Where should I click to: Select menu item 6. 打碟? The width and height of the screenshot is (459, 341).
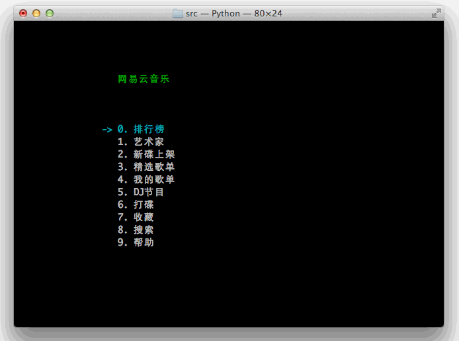[136, 205]
